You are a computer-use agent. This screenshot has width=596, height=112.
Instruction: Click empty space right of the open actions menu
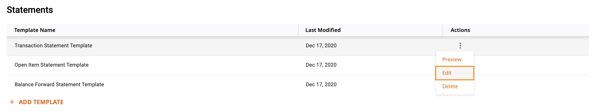(531, 73)
